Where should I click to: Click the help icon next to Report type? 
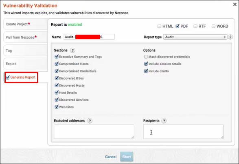point(230,37)
